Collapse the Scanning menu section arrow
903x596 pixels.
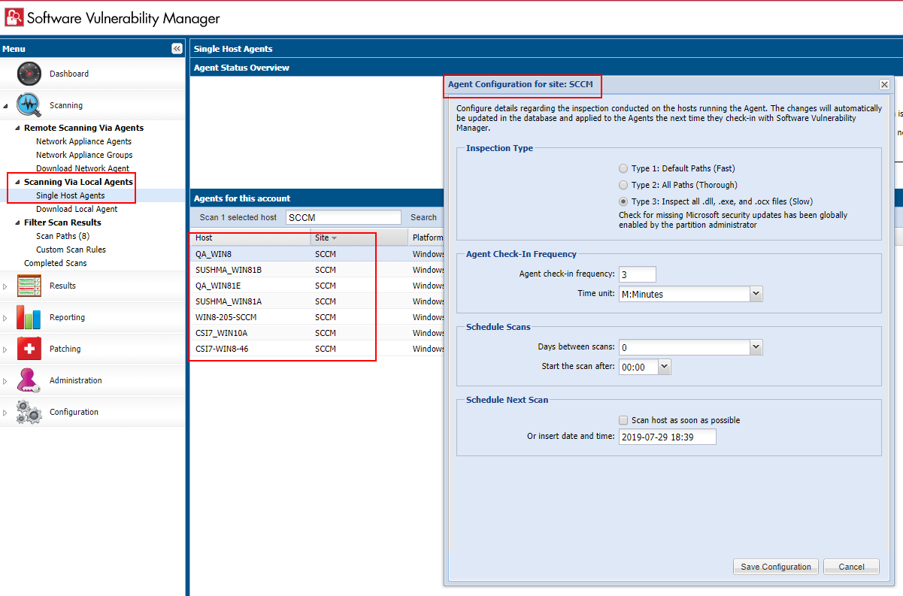(x=6, y=106)
